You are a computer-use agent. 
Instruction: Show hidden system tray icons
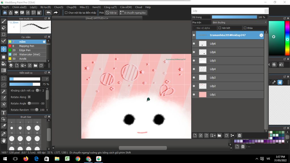pyautogui.click(x=257, y=159)
